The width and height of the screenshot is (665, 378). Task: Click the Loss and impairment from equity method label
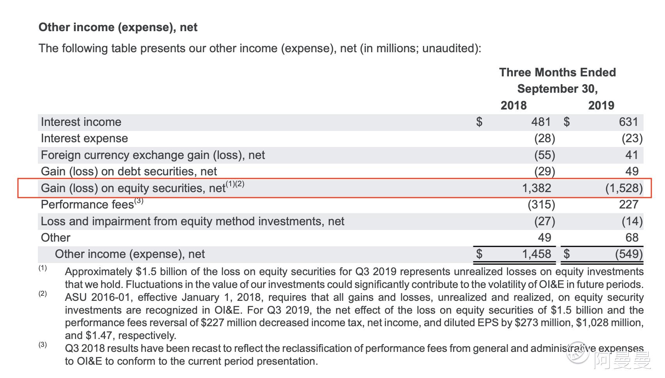pos(192,221)
